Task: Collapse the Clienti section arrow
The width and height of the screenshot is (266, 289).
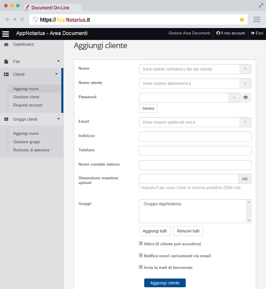Action: click(57, 74)
